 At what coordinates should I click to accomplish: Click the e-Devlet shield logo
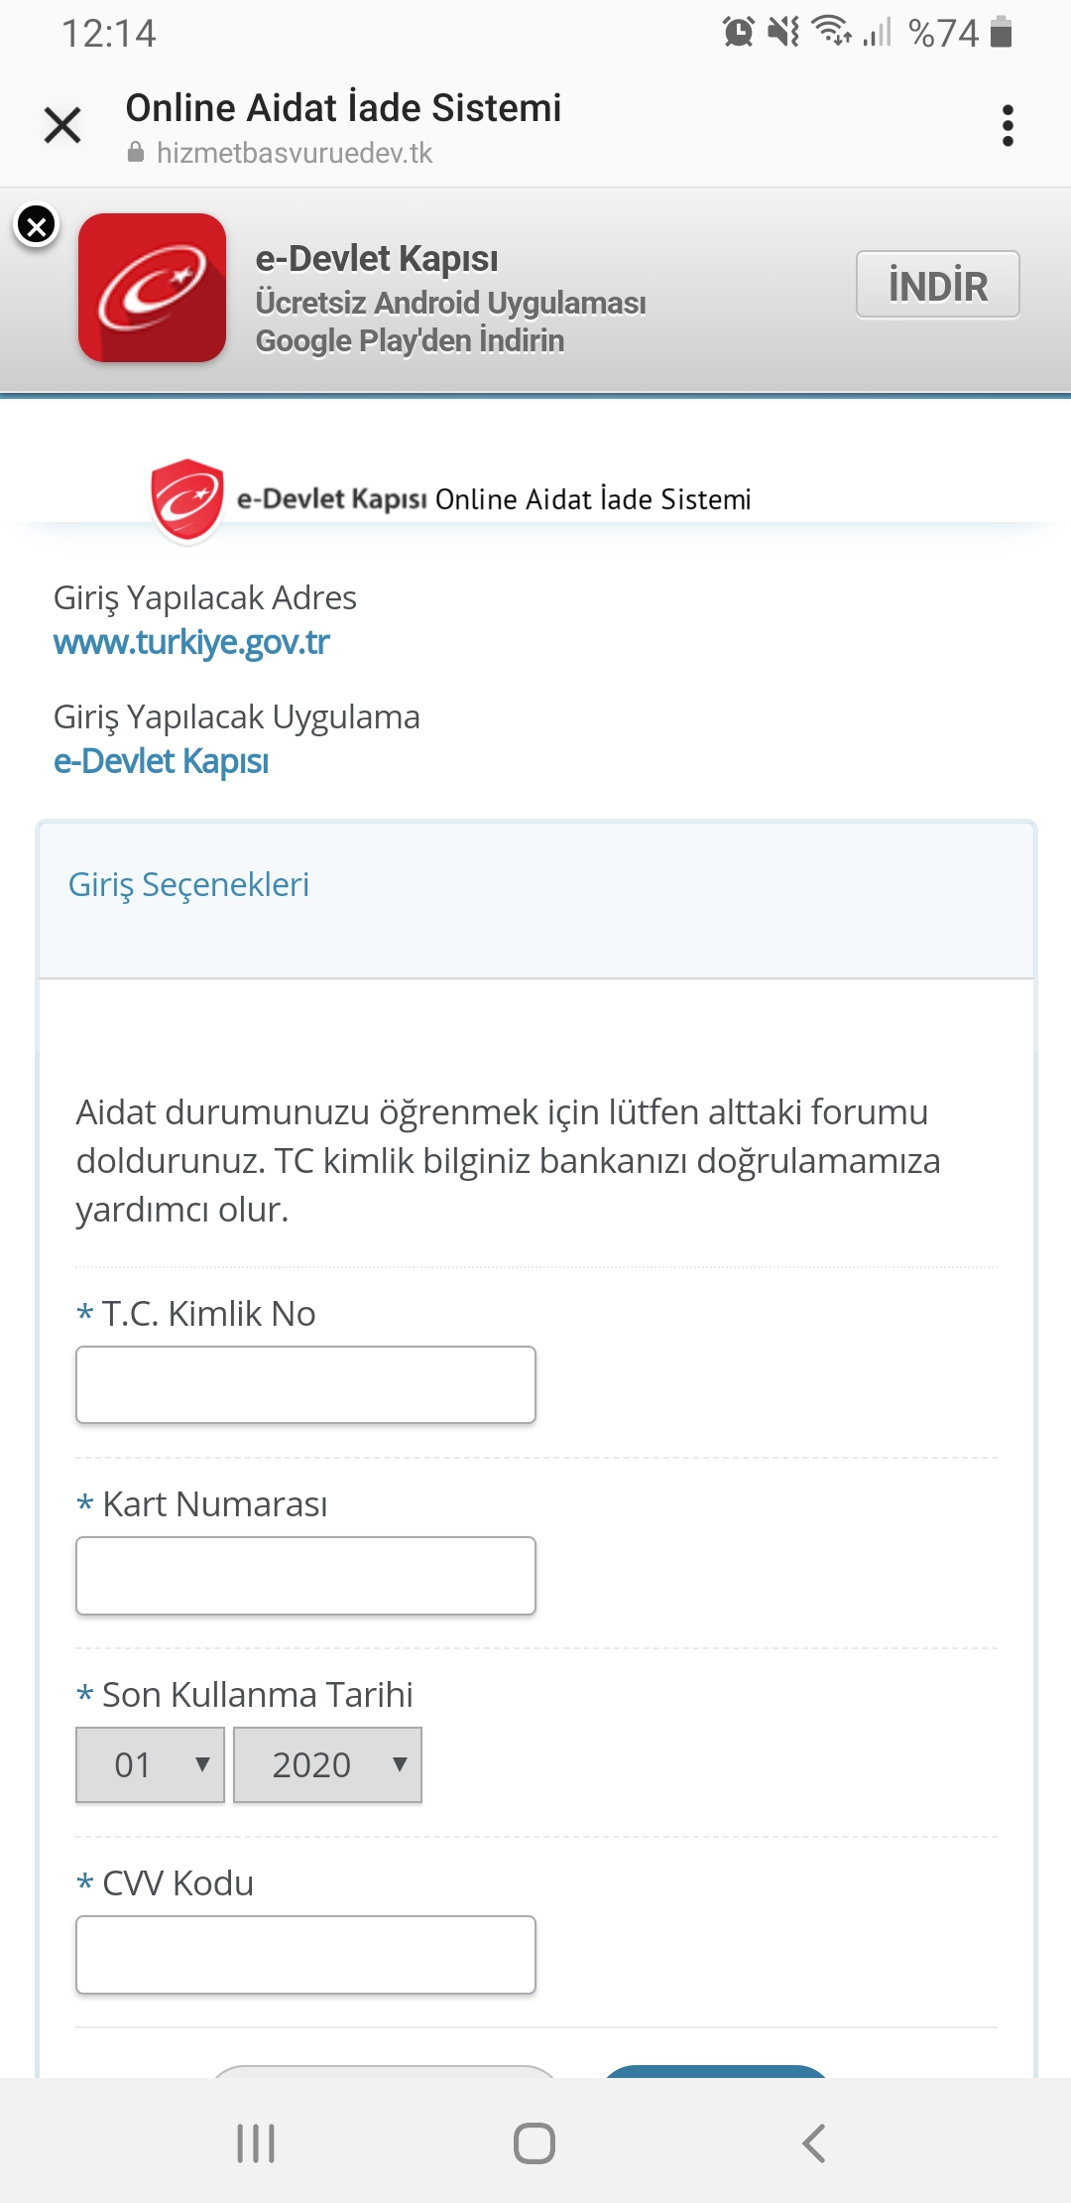(x=186, y=499)
